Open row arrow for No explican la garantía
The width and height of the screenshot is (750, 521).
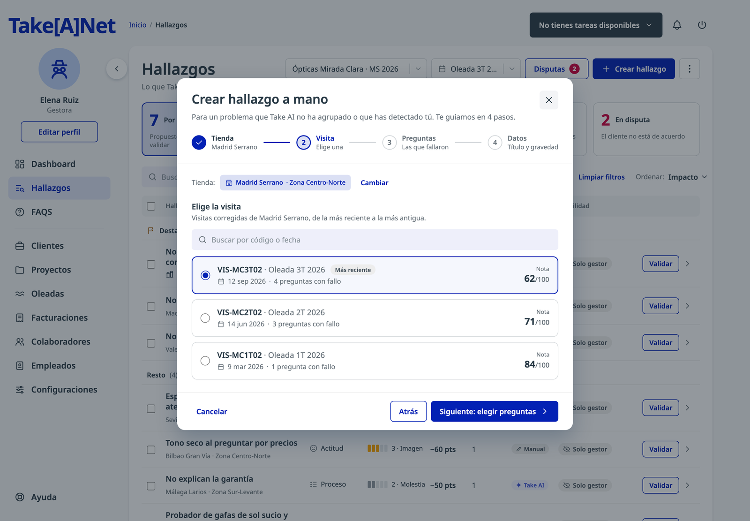687,485
